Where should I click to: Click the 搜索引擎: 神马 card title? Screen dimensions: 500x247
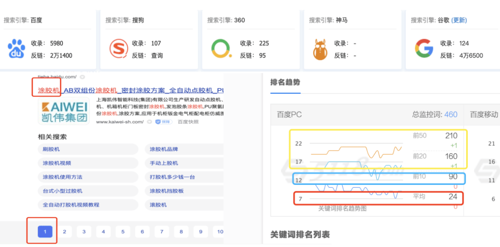328,20
